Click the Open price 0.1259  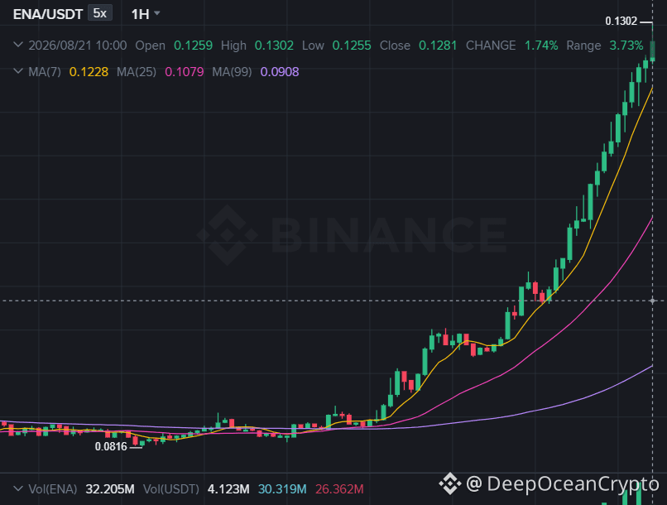point(193,46)
